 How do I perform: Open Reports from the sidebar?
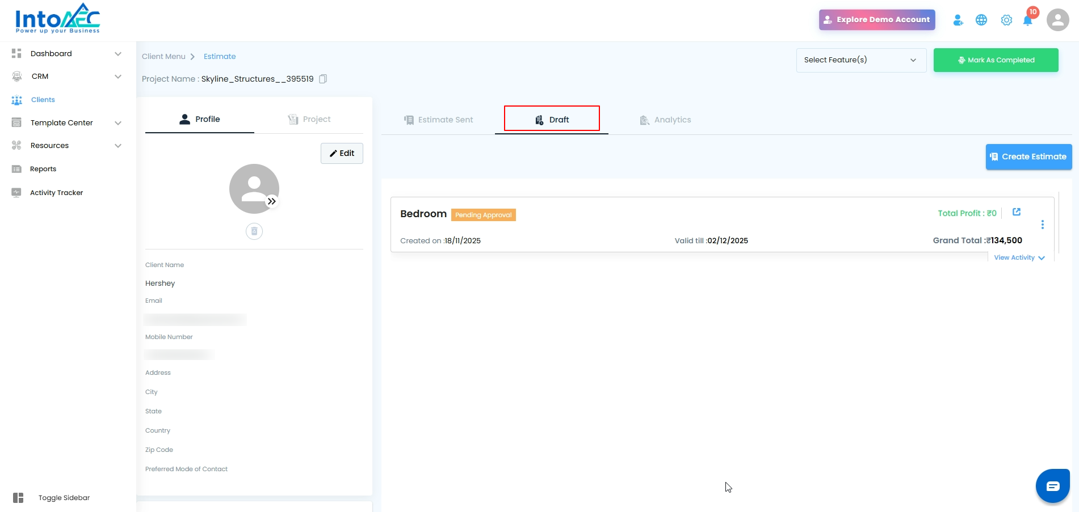click(x=43, y=169)
